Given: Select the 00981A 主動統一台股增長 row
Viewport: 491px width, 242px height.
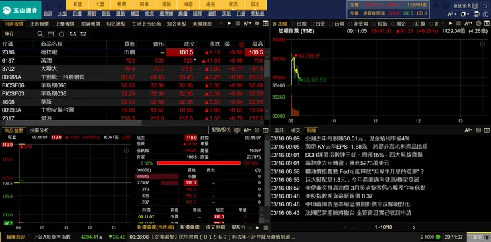Looking at the screenshot, I should tap(132, 77).
